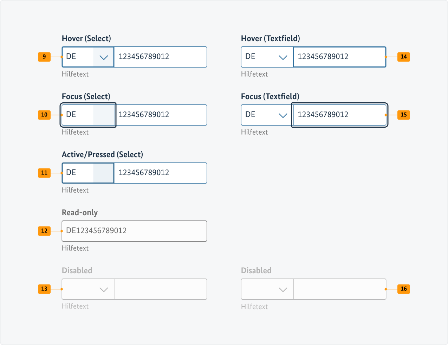Click orange annotation badge number 10
The image size is (448, 345).
click(x=44, y=115)
